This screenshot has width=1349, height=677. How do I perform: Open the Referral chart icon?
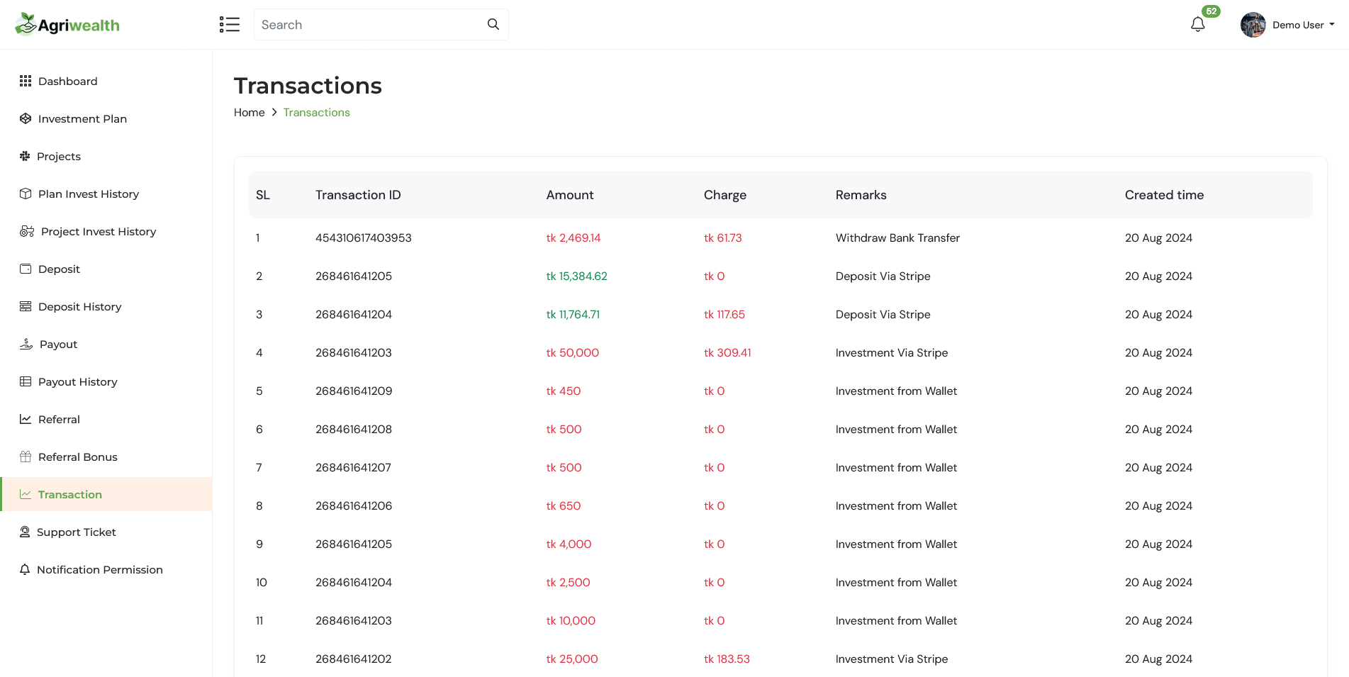[26, 419]
